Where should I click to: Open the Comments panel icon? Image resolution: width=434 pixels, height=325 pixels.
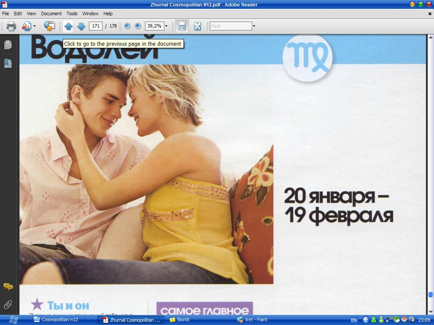point(8,286)
